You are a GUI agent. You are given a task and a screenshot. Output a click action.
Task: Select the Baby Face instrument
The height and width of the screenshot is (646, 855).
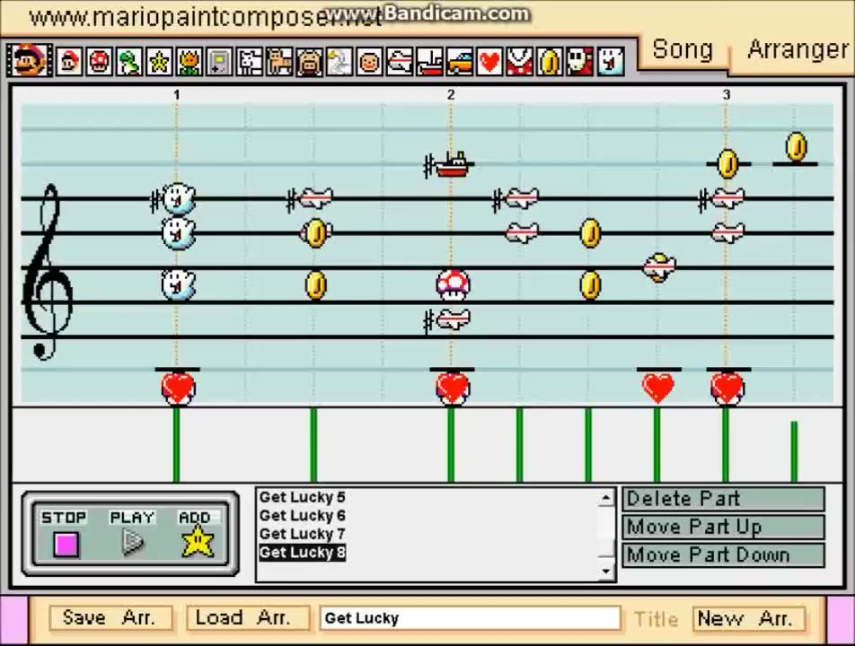369,61
